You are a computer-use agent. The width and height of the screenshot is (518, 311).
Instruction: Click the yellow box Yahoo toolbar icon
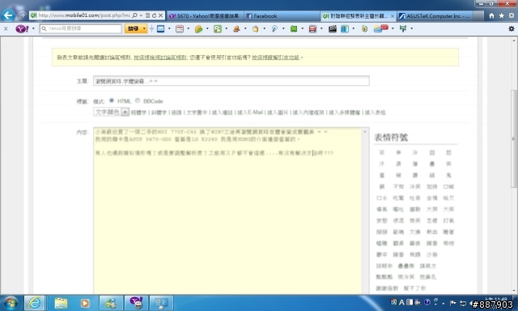(255, 29)
